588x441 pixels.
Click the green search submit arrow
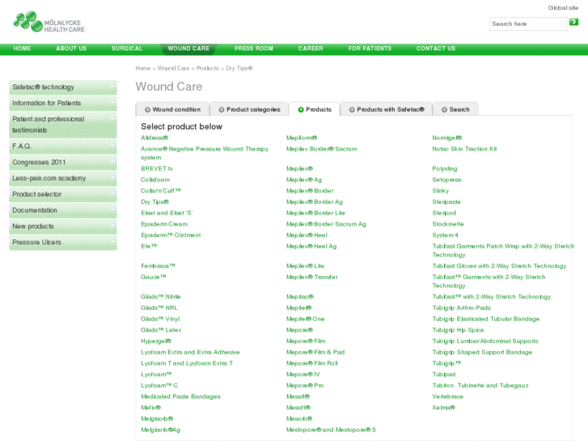point(573,22)
